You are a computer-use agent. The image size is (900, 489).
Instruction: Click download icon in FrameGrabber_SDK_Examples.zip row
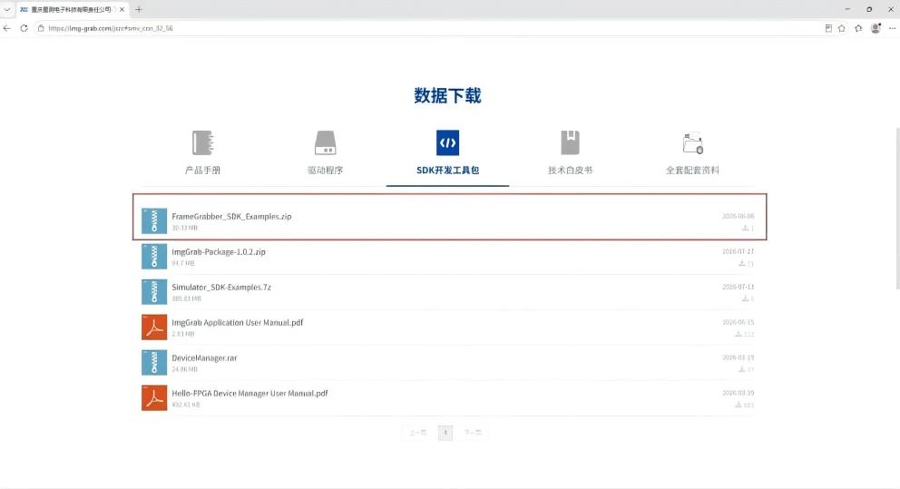[745, 228]
